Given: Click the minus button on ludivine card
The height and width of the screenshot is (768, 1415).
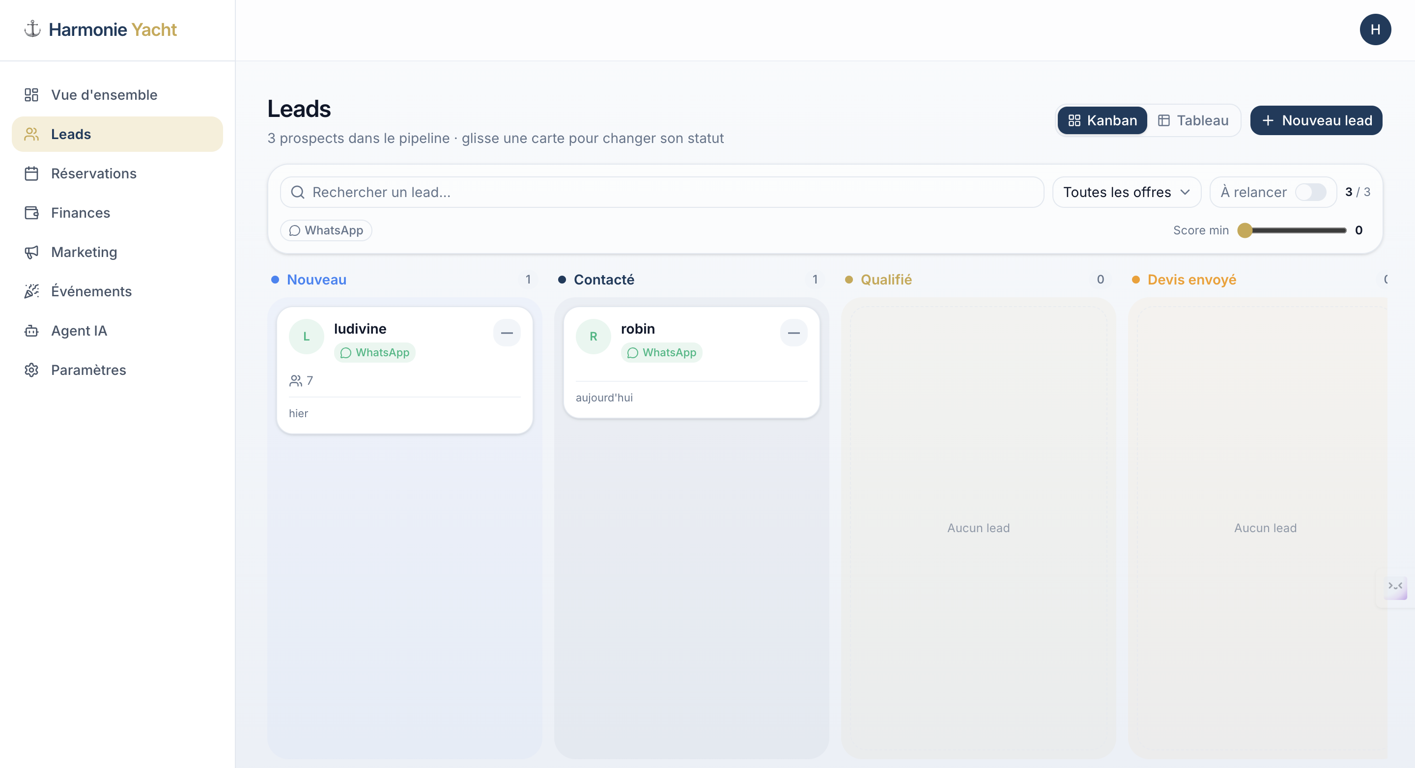Looking at the screenshot, I should pos(507,333).
